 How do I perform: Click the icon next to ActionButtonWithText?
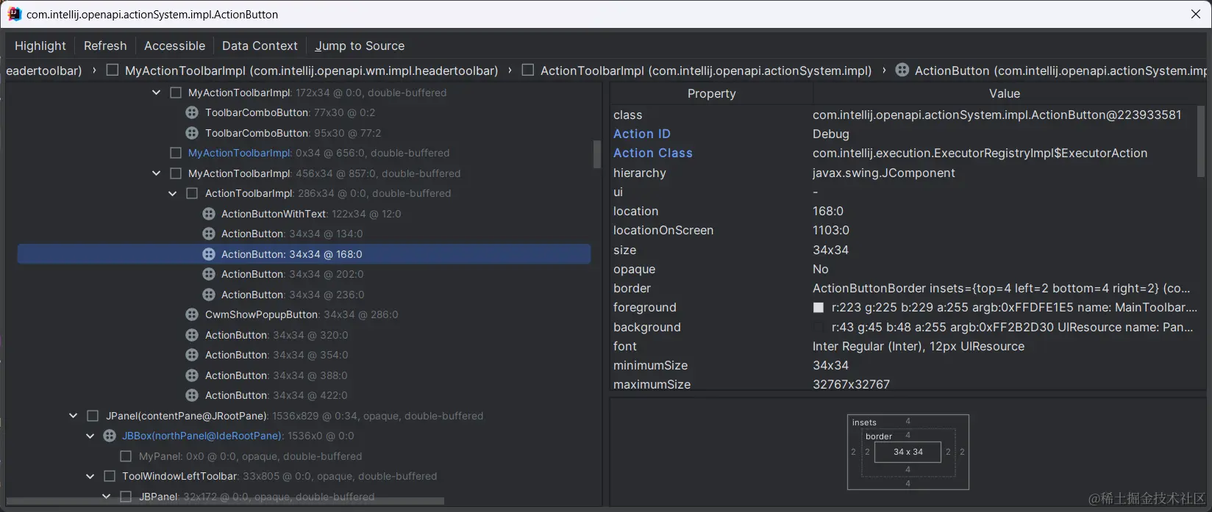tap(209, 214)
